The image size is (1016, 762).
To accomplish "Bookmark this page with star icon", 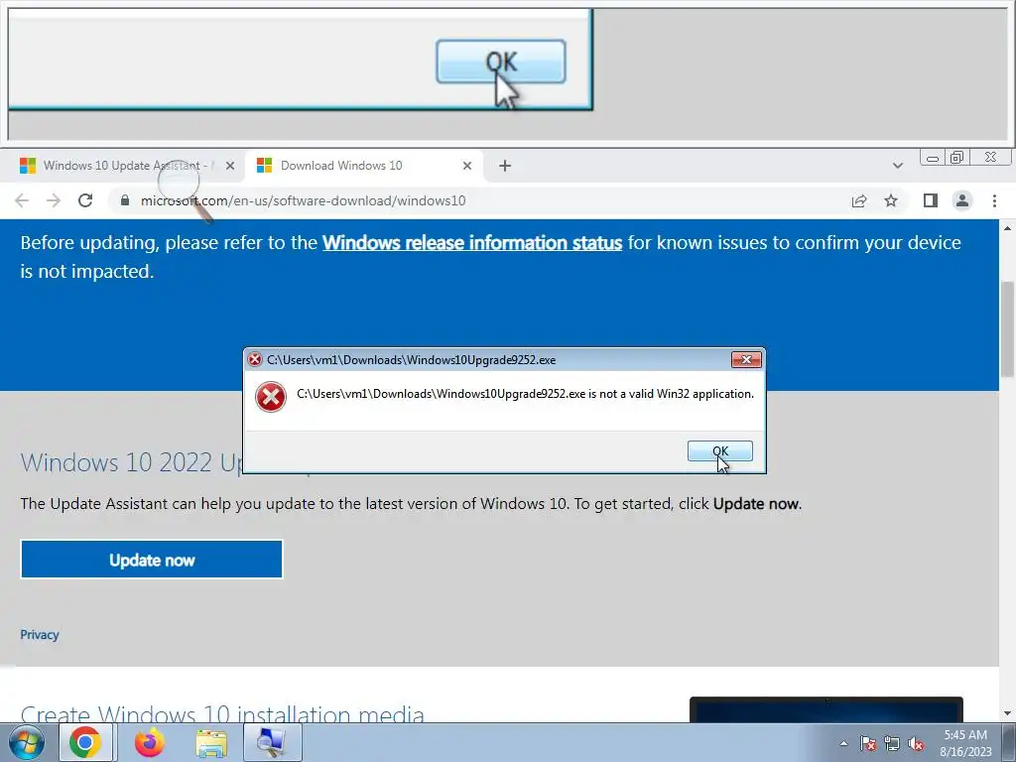I will click(x=891, y=200).
